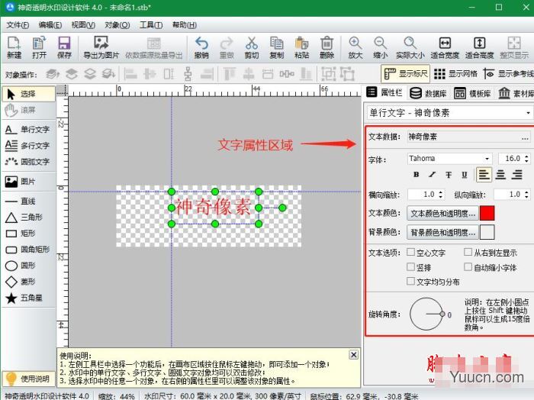The width and height of the screenshot is (534, 400).
Task: Click the 删除 (Delete) trash icon
Action: click(327, 47)
